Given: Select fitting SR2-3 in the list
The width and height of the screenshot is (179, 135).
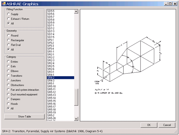Looking at the screenshot, I should click(x=60, y=60).
